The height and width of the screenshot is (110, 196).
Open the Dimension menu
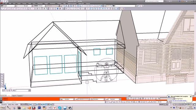click(40, 3)
